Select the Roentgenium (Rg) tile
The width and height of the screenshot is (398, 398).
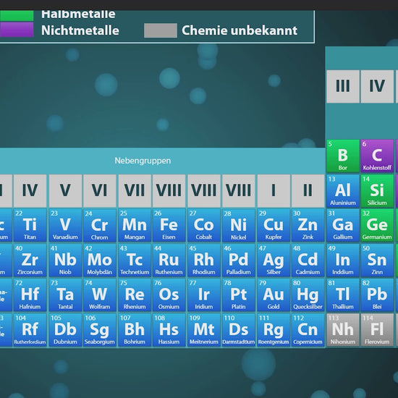pyautogui.click(x=274, y=330)
